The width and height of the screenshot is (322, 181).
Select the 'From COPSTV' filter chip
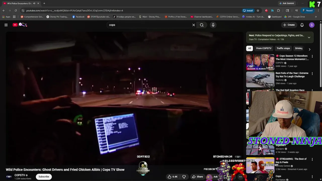coord(264,48)
